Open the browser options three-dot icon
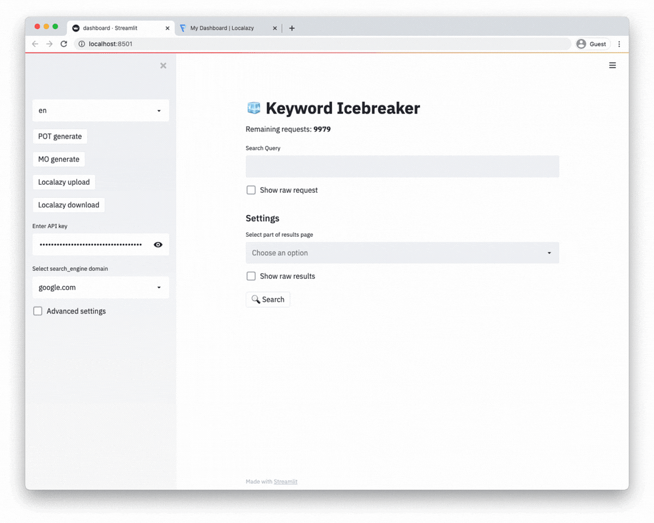This screenshot has width=654, height=523. click(619, 44)
